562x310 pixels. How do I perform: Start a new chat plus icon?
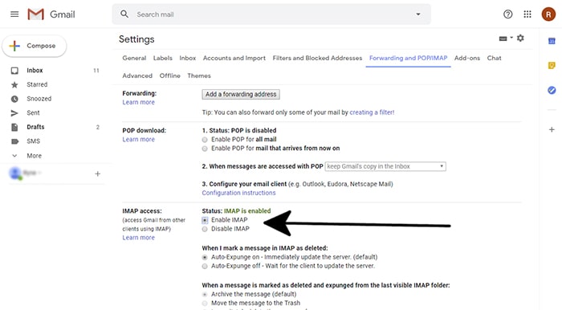(97, 173)
